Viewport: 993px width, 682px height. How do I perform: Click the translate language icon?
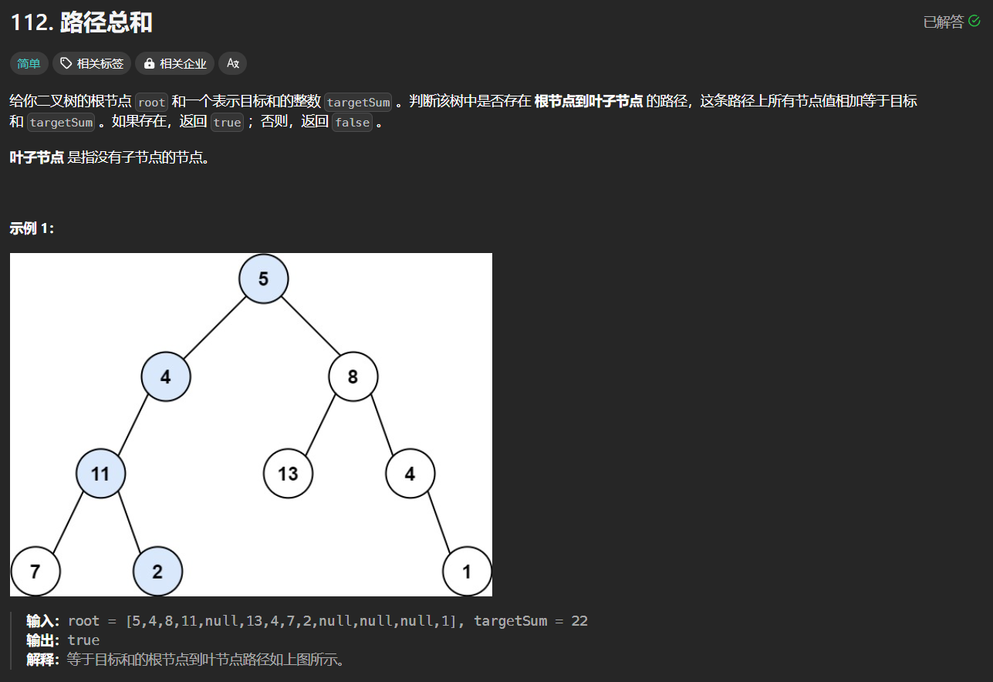(232, 63)
